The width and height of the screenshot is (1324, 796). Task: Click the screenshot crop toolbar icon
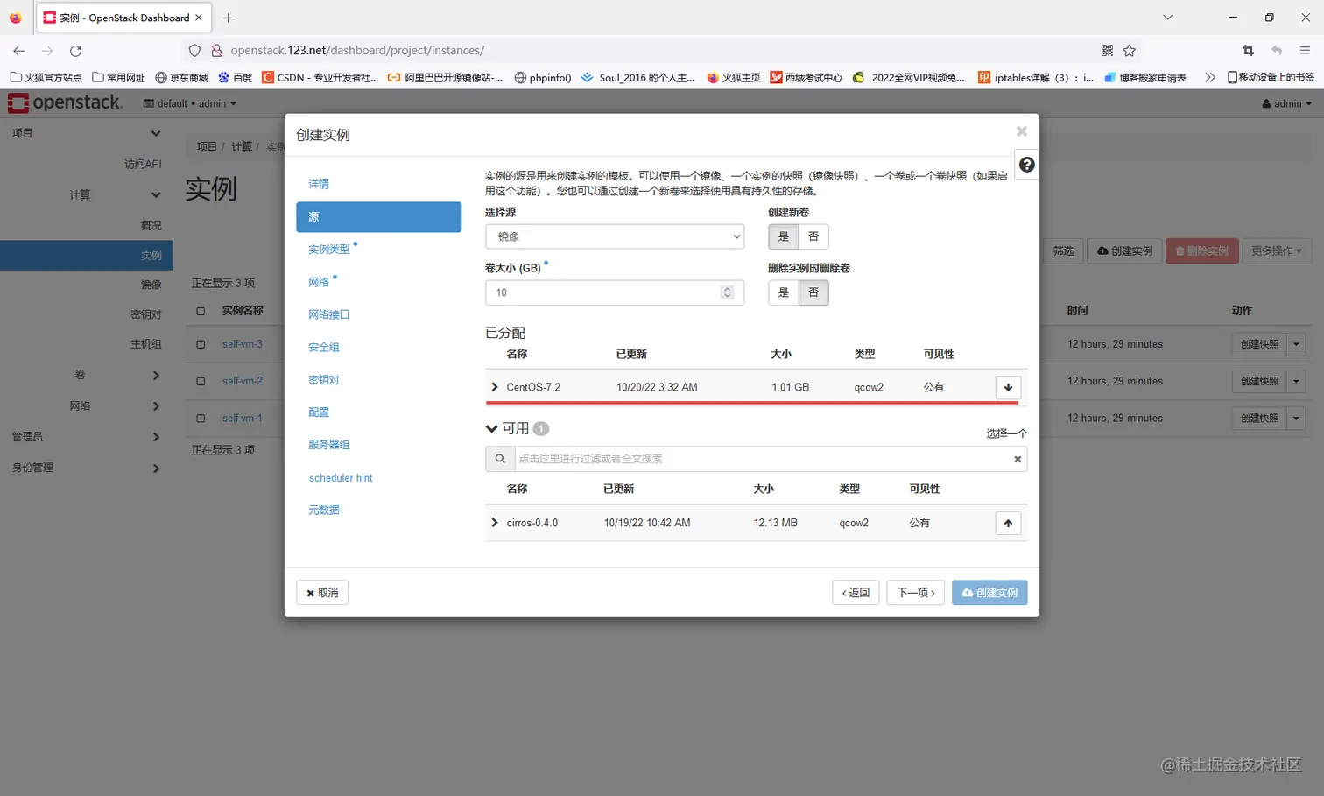pos(1248,51)
